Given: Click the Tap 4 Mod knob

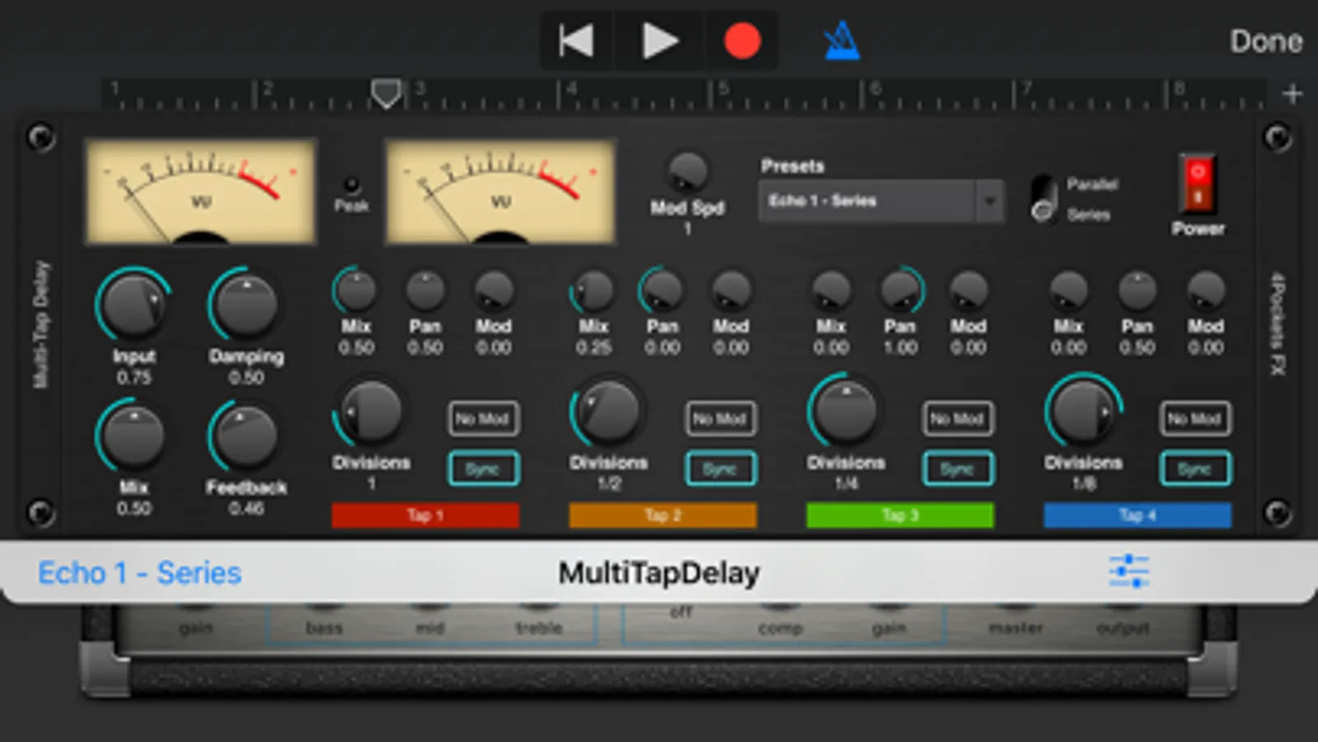Looking at the screenshot, I should [1206, 289].
